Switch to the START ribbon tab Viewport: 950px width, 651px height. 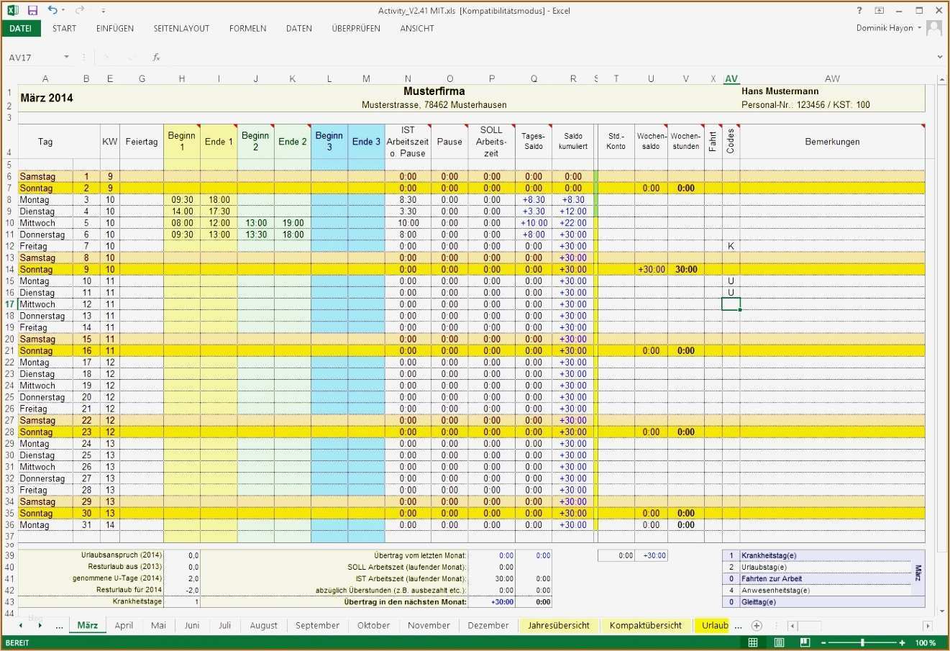(x=64, y=28)
